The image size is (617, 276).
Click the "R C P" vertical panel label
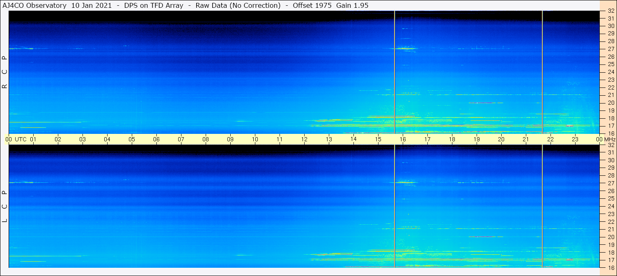point(5,72)
